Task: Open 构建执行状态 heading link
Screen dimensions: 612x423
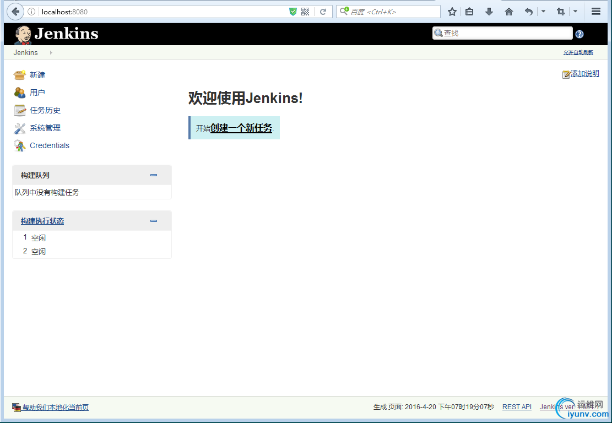Action: 42,221
